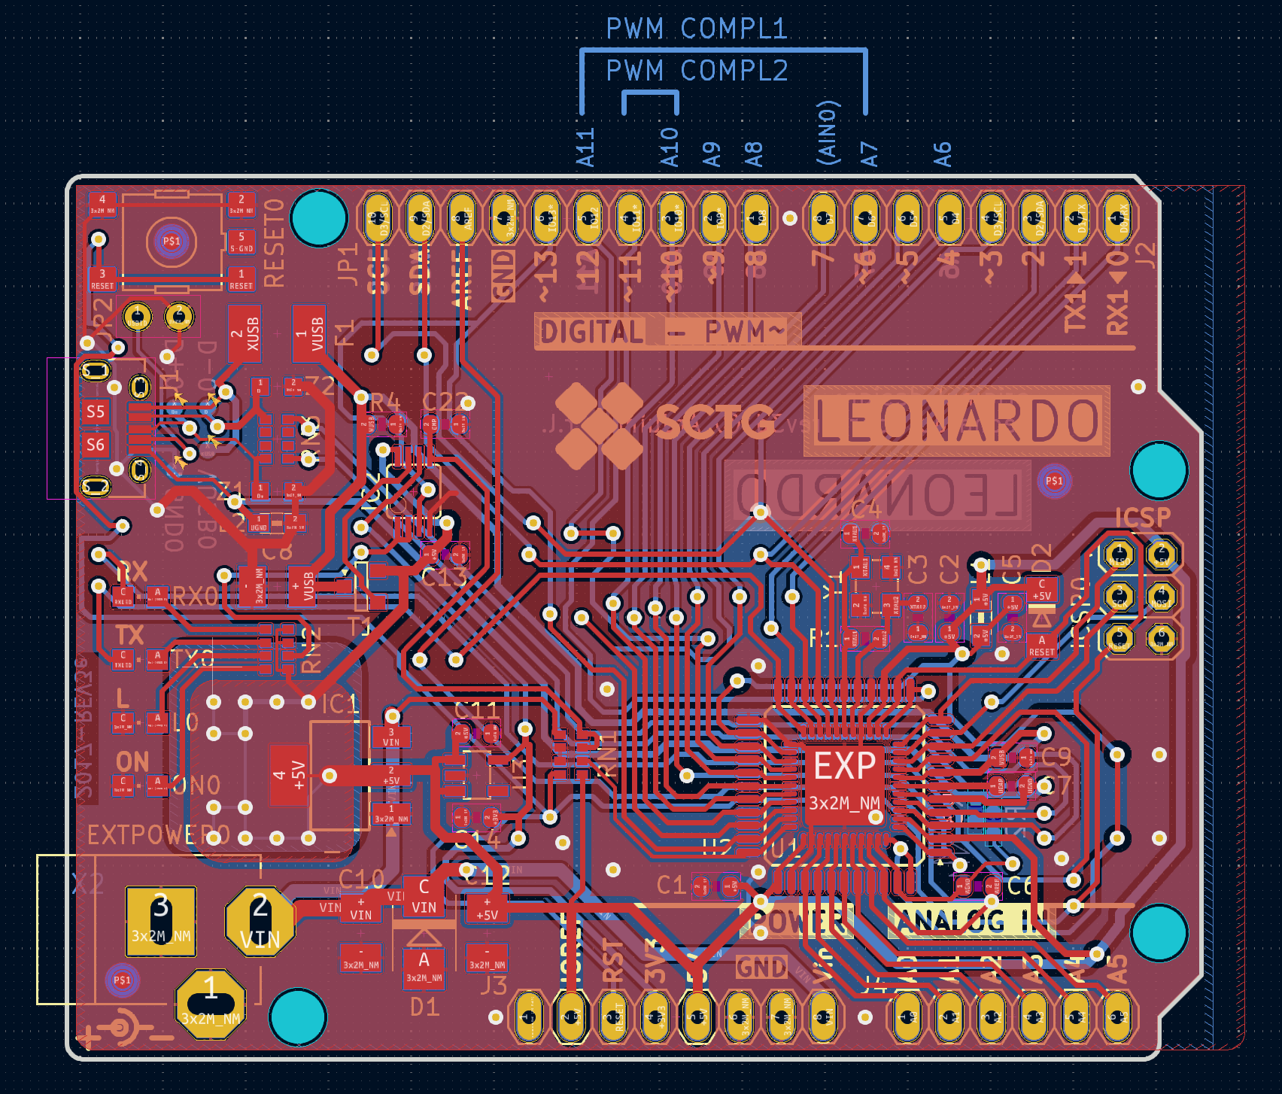Viewport: 1282px width, 1094px height.
Task: Select power jack X2 pad 1
Action: coord(210,1005)
